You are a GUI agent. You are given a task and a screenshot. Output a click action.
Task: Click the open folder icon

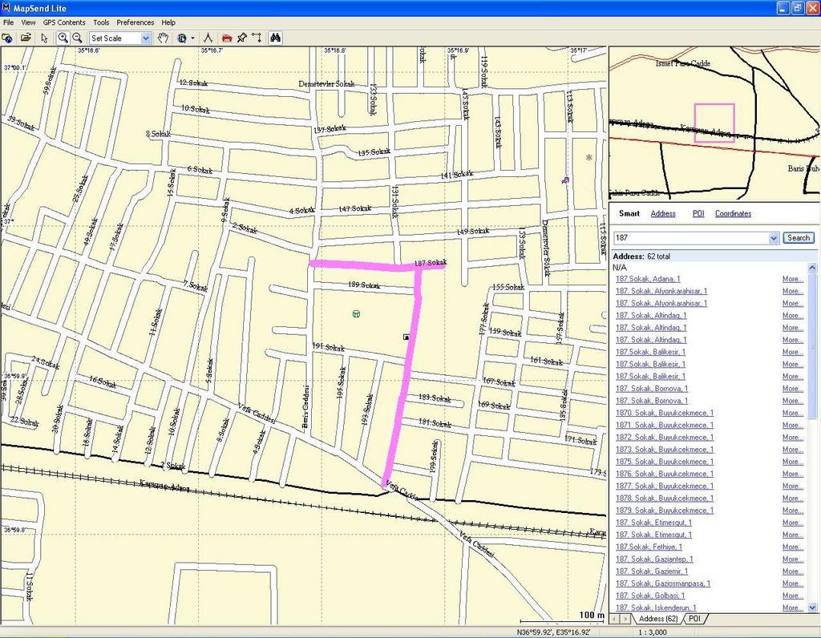(26, 38)
